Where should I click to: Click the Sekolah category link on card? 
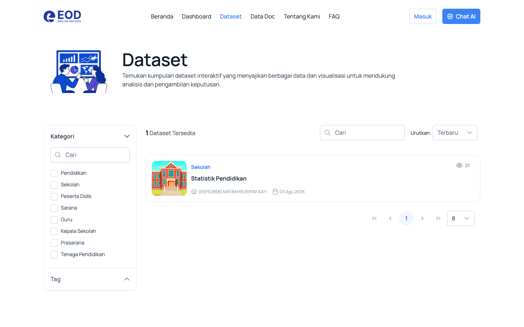coord(201,167)
